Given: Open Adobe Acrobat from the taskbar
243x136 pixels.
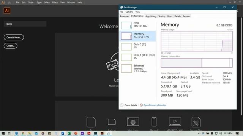Looking at the screenshot, I should coord(89,133).
